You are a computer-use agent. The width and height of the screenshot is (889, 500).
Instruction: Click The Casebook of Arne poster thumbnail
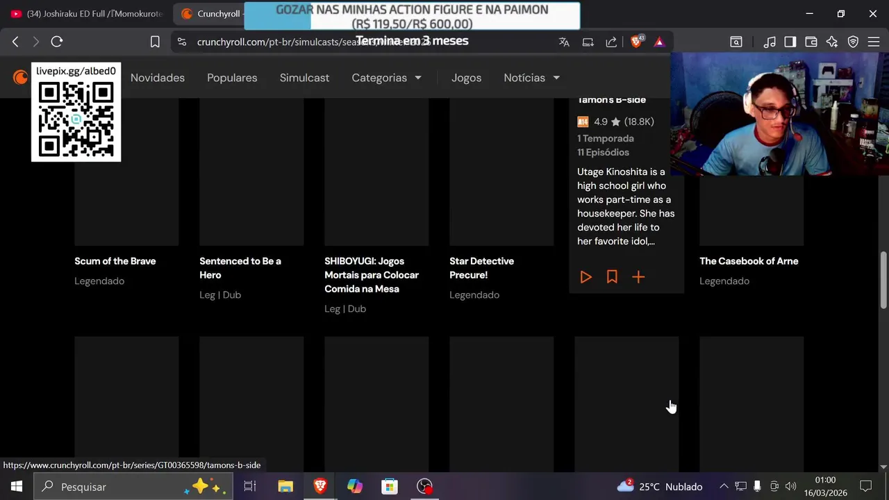click(751, 210)
